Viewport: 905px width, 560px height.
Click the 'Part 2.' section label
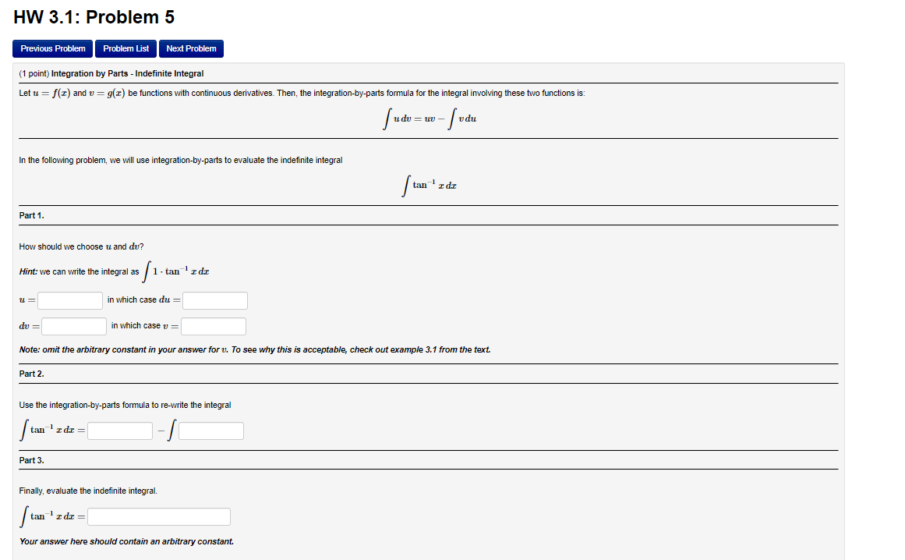coord(32,374)
